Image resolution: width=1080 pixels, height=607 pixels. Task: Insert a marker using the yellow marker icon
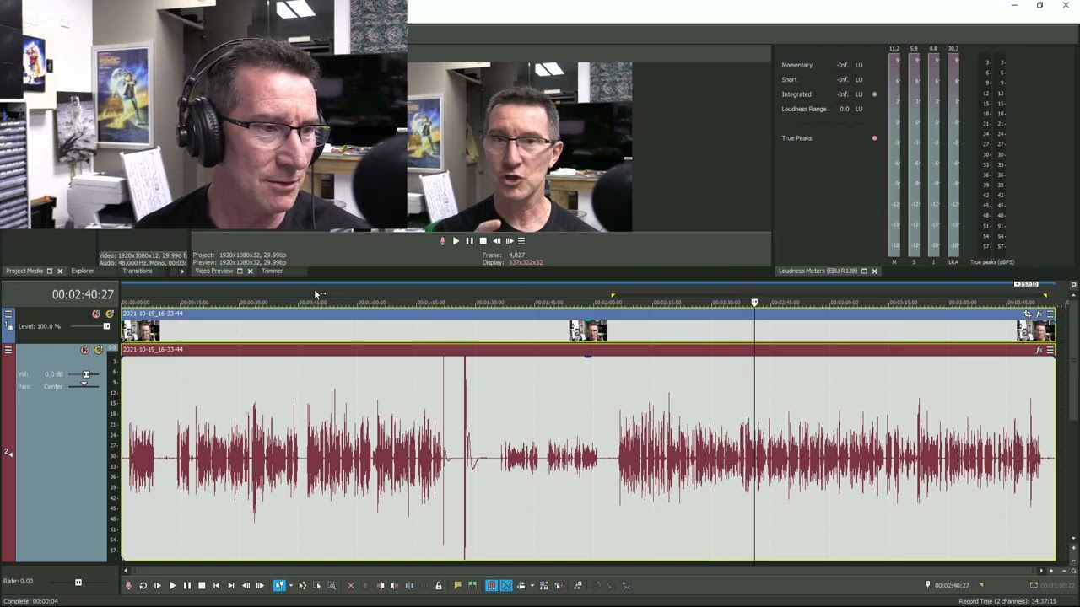pyautogui.click(x=457, y=585)
